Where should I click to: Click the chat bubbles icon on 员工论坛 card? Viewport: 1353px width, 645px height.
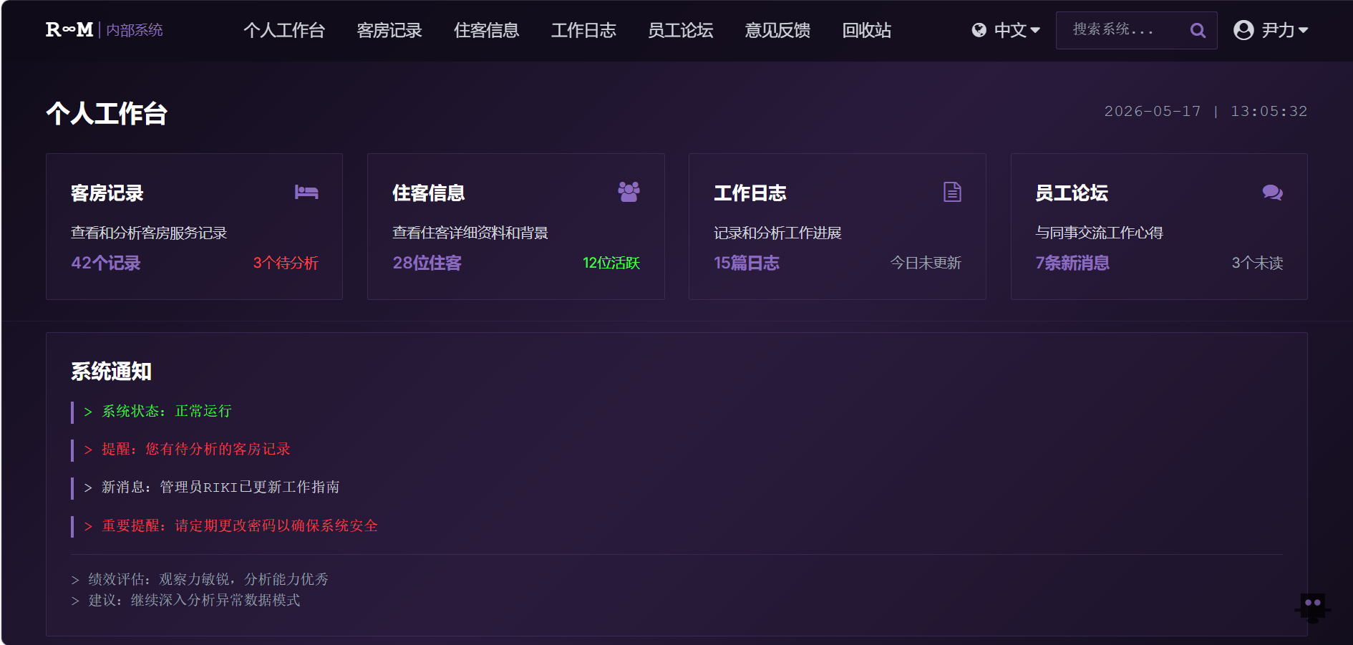(x=1272, y=193)
